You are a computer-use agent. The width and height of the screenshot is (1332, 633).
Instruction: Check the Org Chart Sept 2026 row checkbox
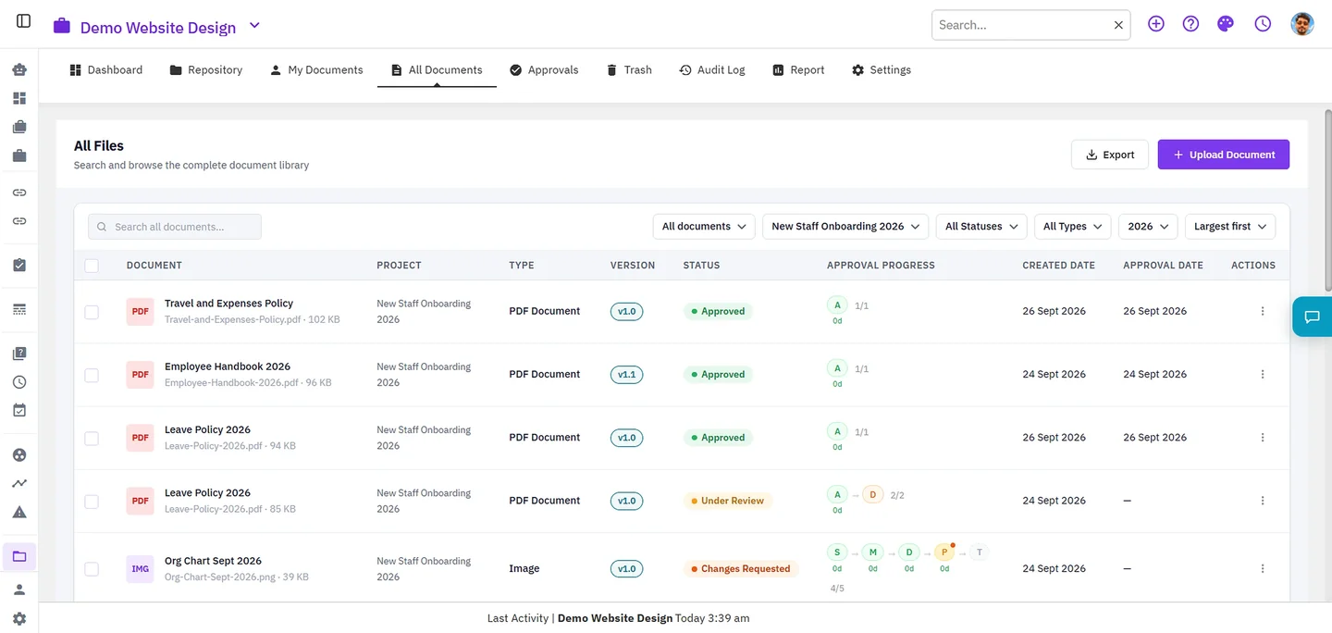point(92,569)
